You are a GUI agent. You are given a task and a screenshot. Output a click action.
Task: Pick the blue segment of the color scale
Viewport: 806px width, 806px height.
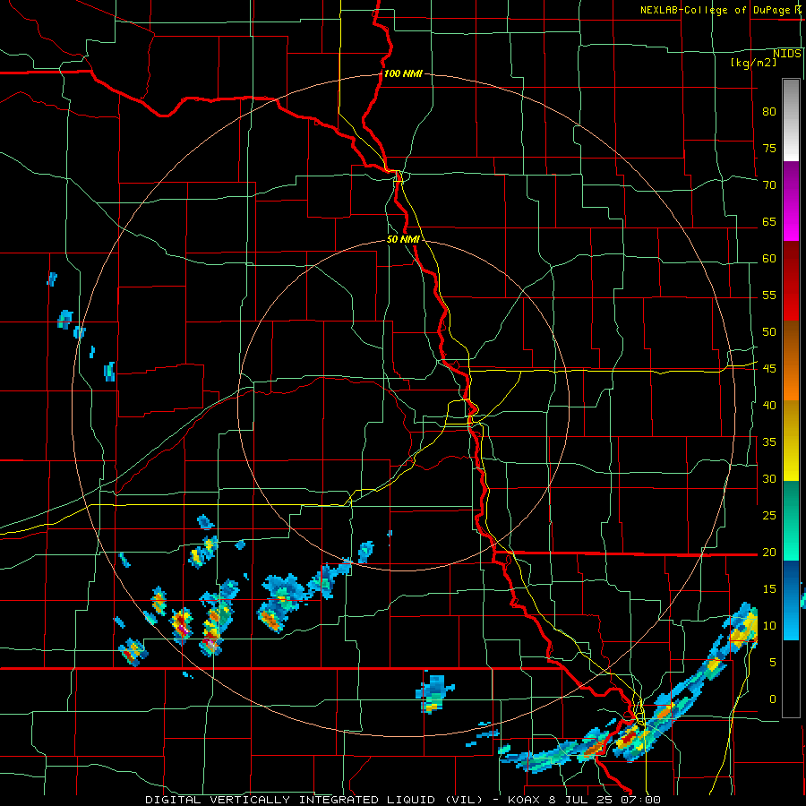click(791, 600)
